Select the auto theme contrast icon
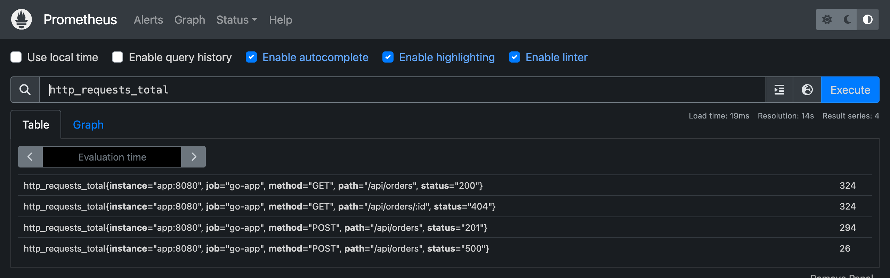Screen dimensions: 890x278 click(x=868, y=19)
